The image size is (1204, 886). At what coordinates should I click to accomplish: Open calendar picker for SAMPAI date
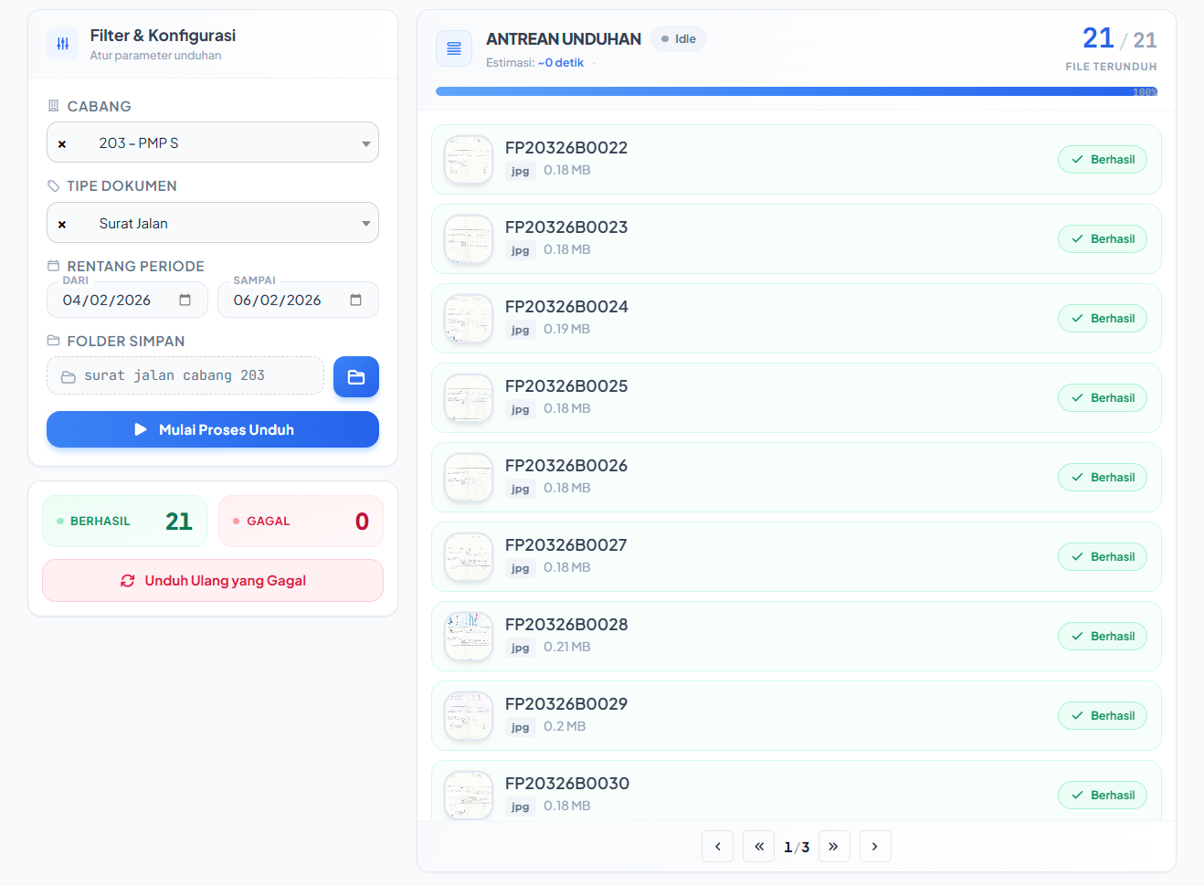(356, 301)
